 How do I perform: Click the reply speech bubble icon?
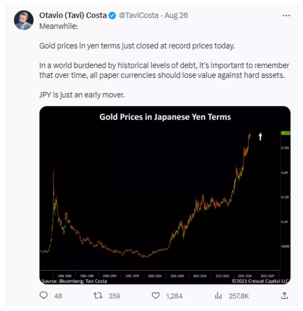coord(43,296)
